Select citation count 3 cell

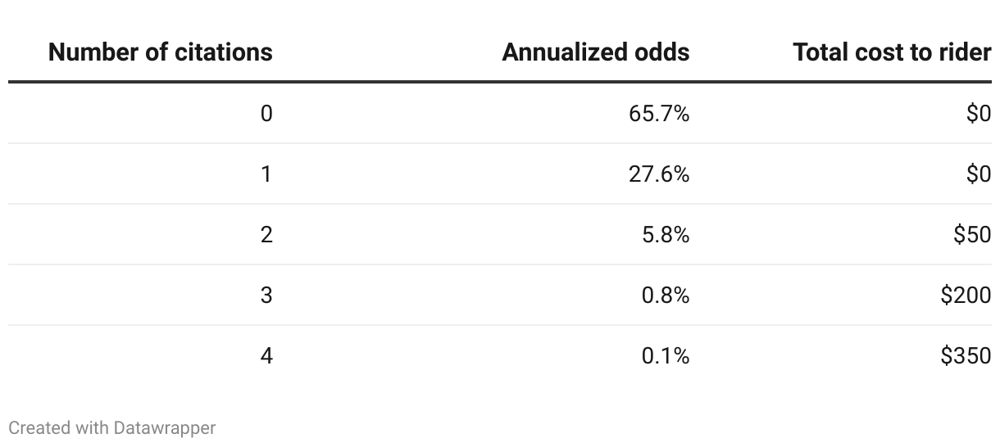tap(266, 296)
